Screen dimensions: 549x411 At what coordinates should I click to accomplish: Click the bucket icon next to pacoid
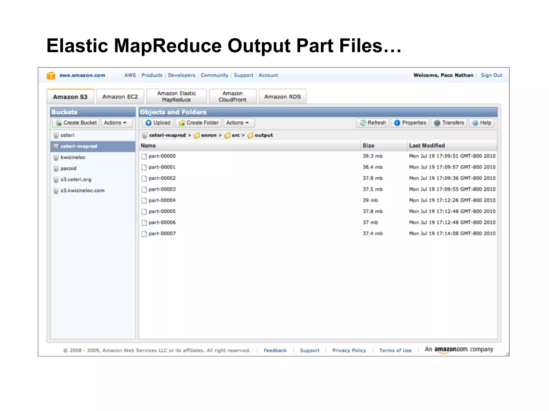click(56, 169)
